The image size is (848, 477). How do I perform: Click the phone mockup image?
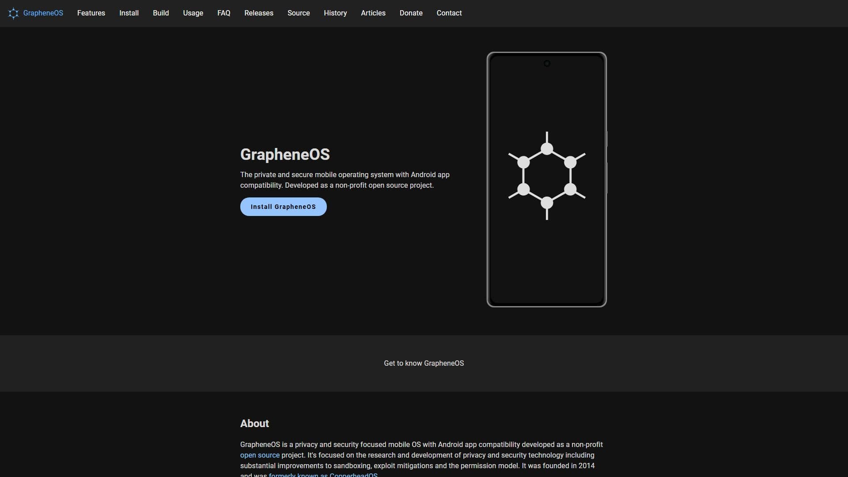[x=547, y=179]
